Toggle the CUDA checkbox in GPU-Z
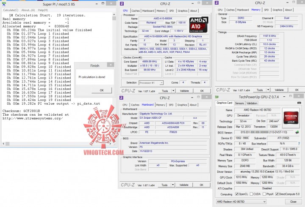This screenshot has width=305, height=207. coord(251,194)
